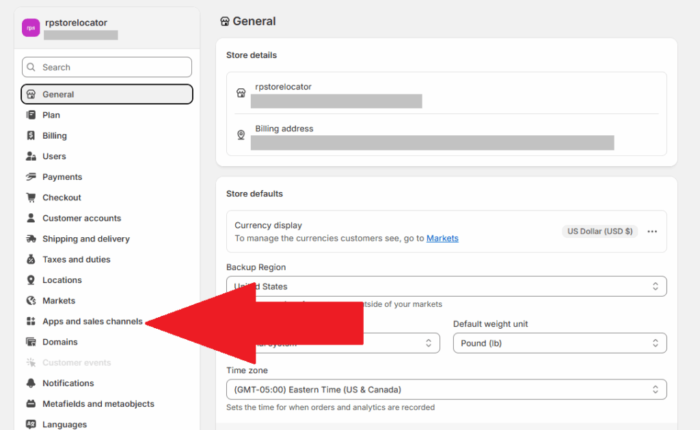Open Metafields and metaobjects settings
The image size is (700, 430).
[x=98, y=404]
